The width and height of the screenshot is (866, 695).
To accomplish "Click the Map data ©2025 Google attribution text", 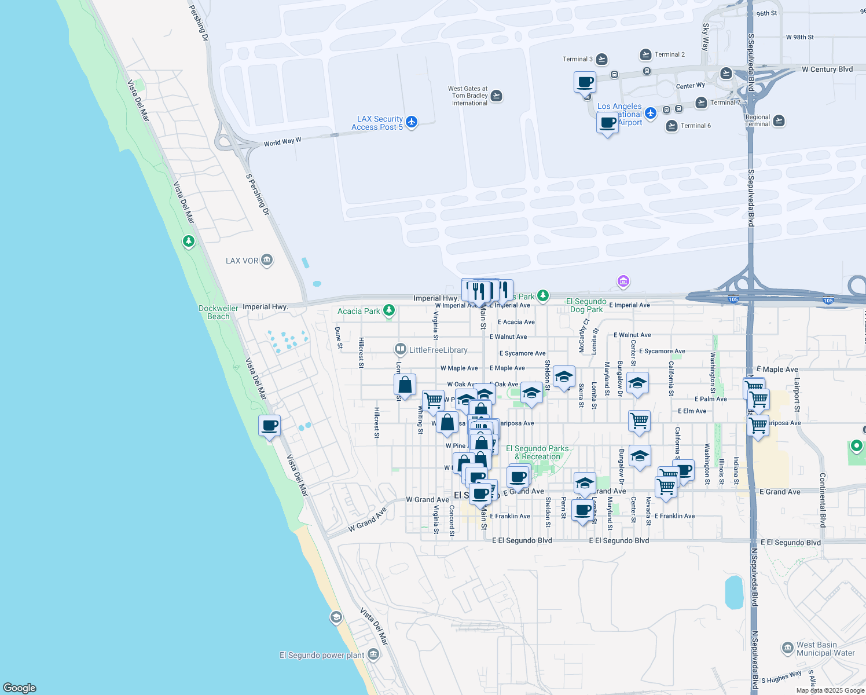I will (x=829, y=690).
